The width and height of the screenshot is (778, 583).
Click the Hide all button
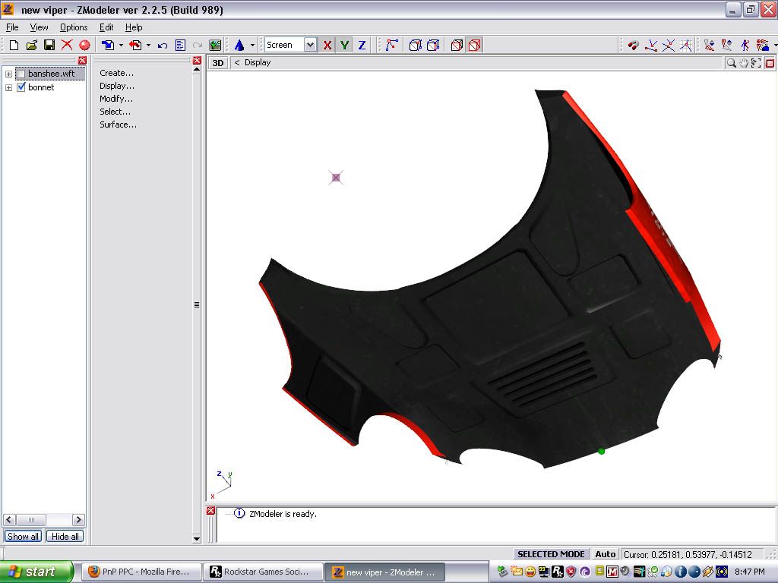pos(65,536)
